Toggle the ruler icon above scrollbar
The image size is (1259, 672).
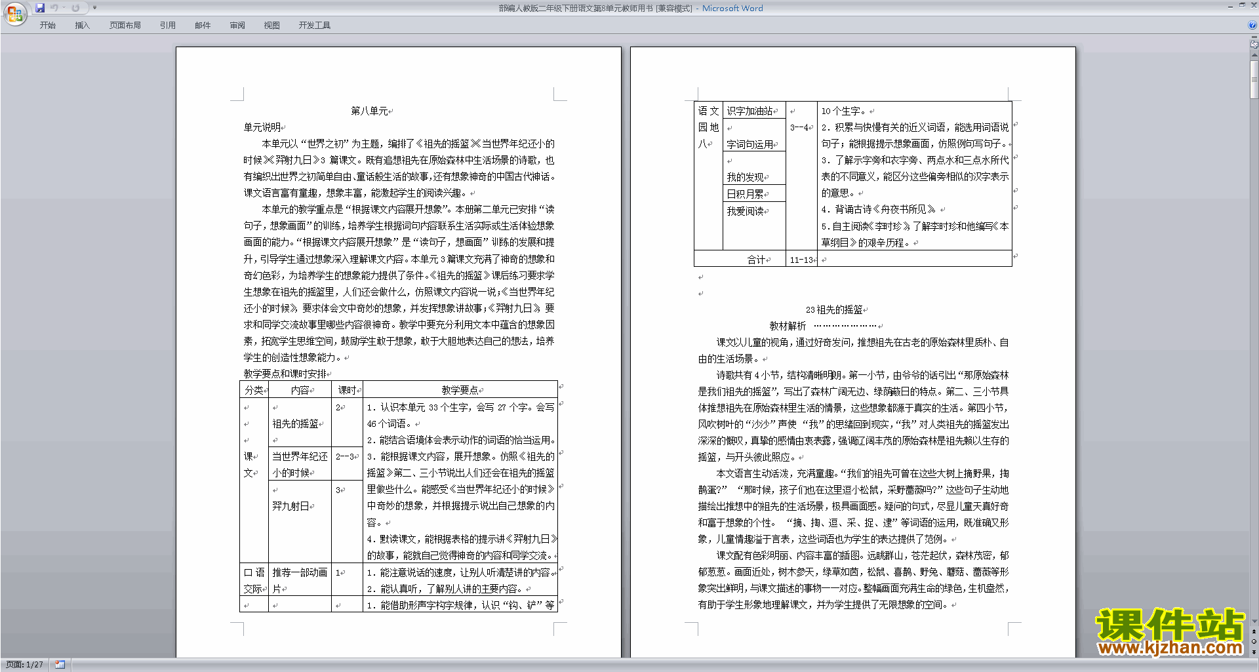[1254, 45]
